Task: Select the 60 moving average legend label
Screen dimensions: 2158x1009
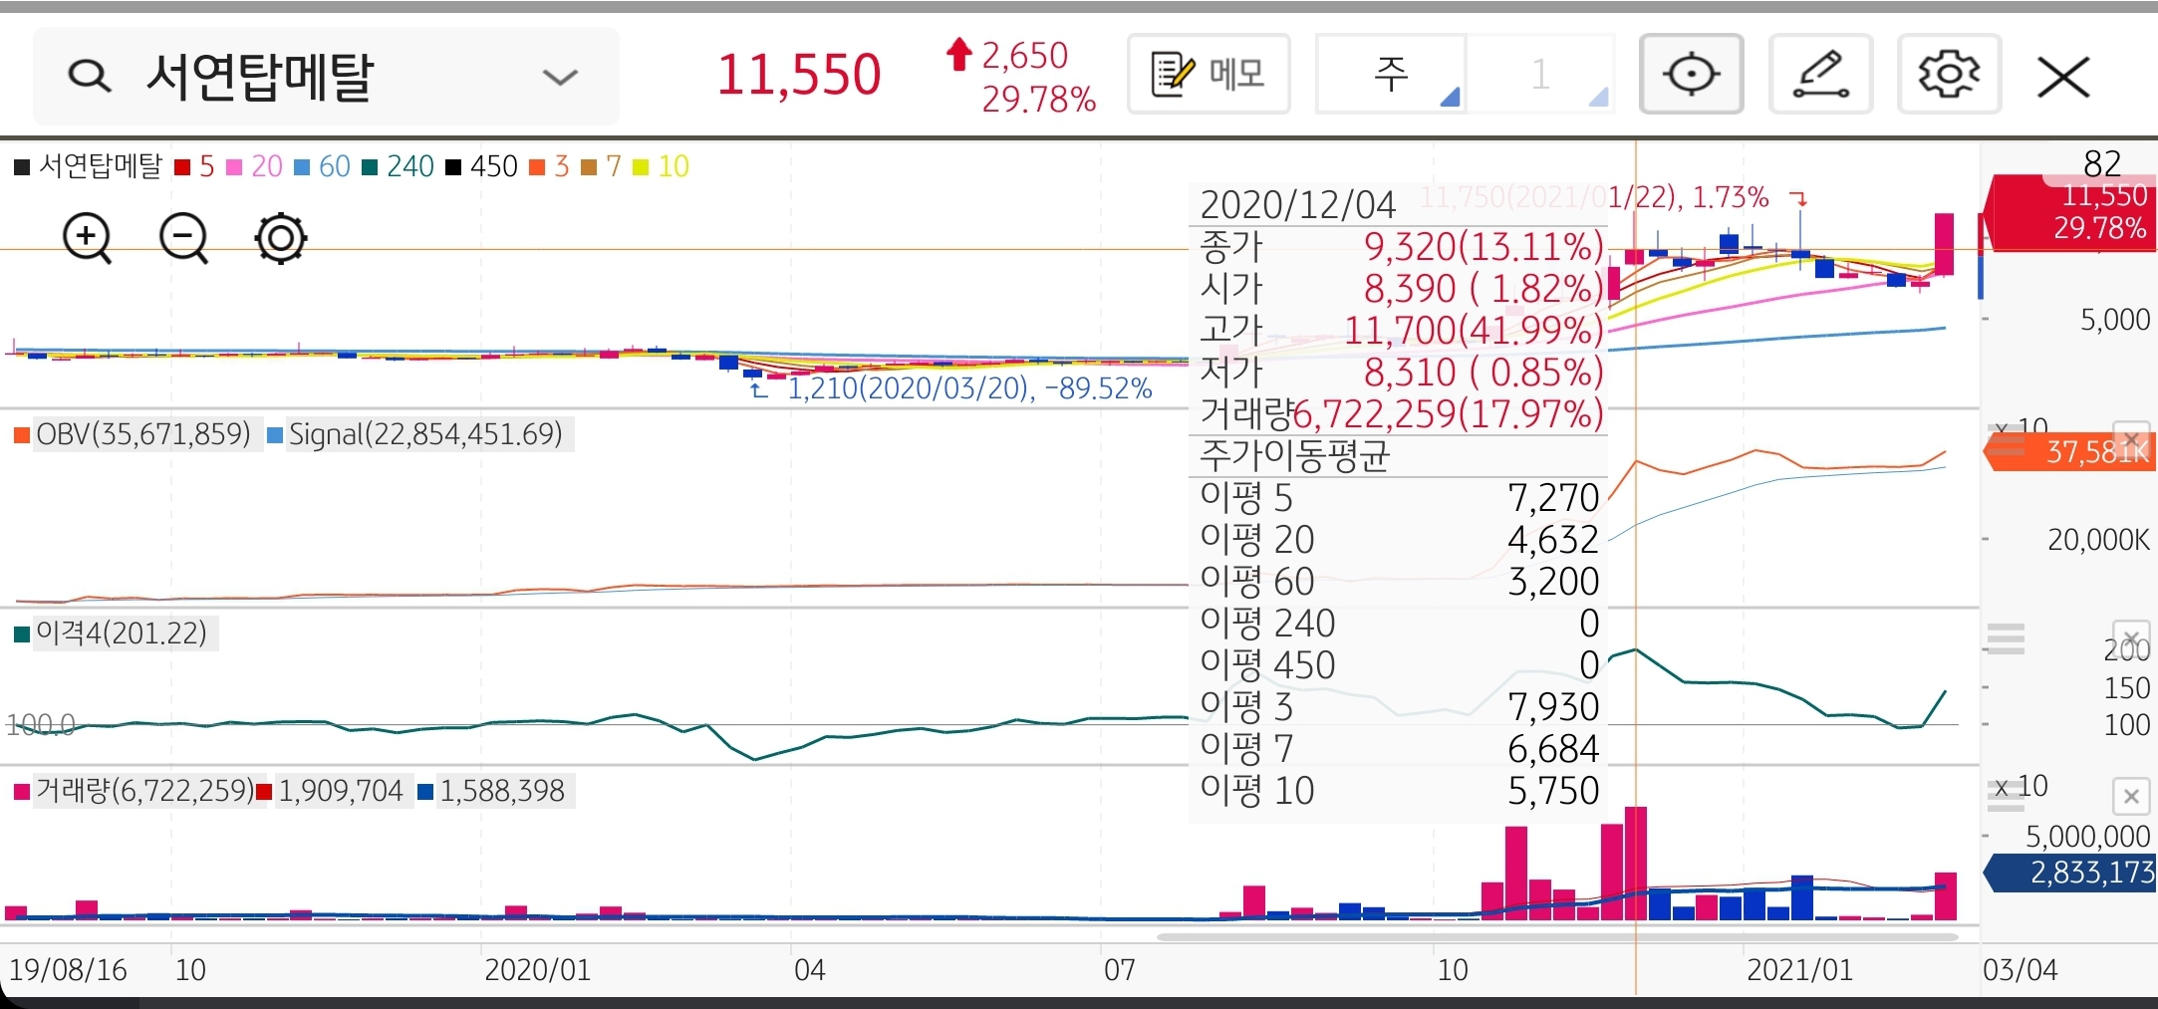Action: click(335, 166)
